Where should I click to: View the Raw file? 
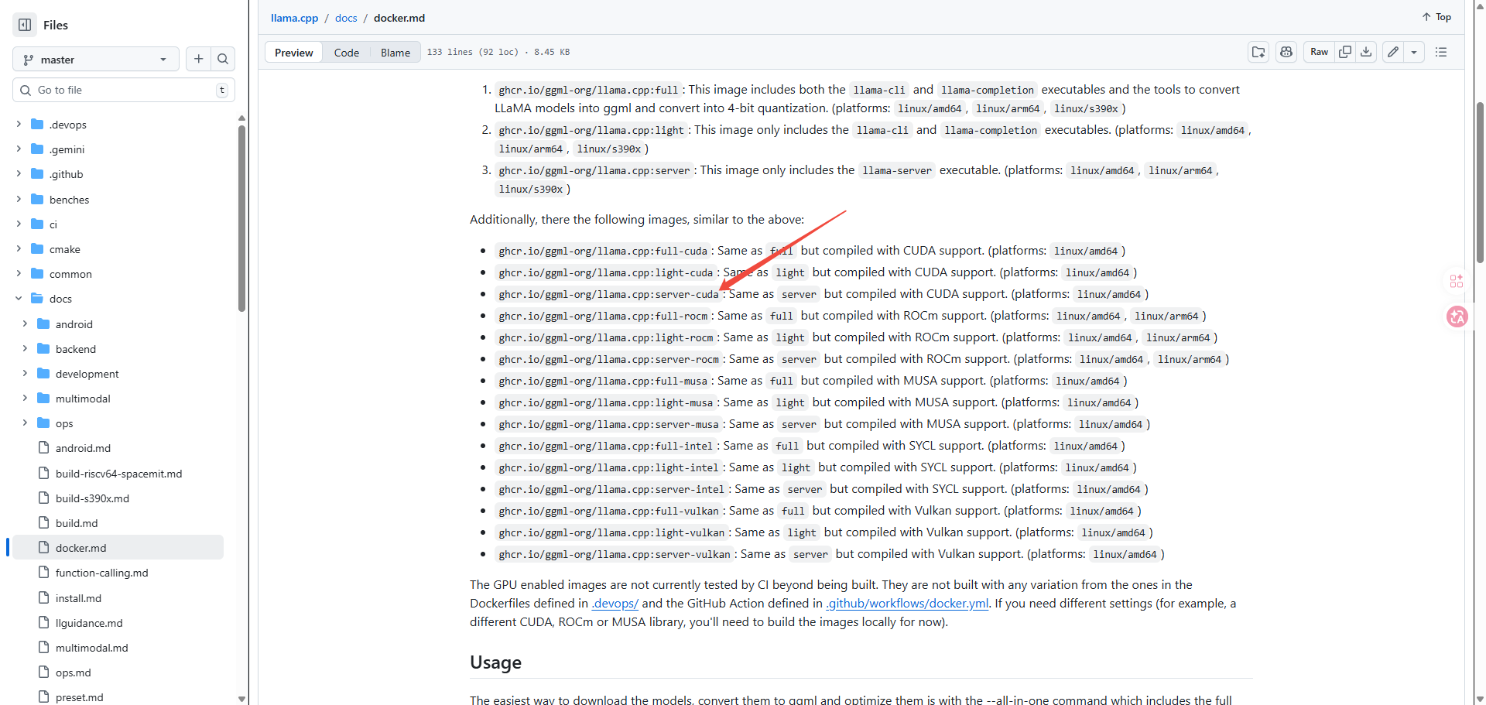1320,52
